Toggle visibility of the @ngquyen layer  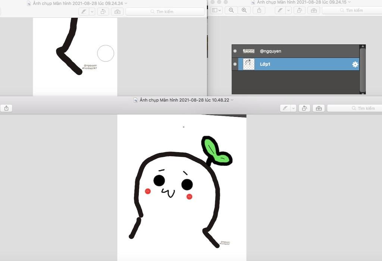[235, 51]
